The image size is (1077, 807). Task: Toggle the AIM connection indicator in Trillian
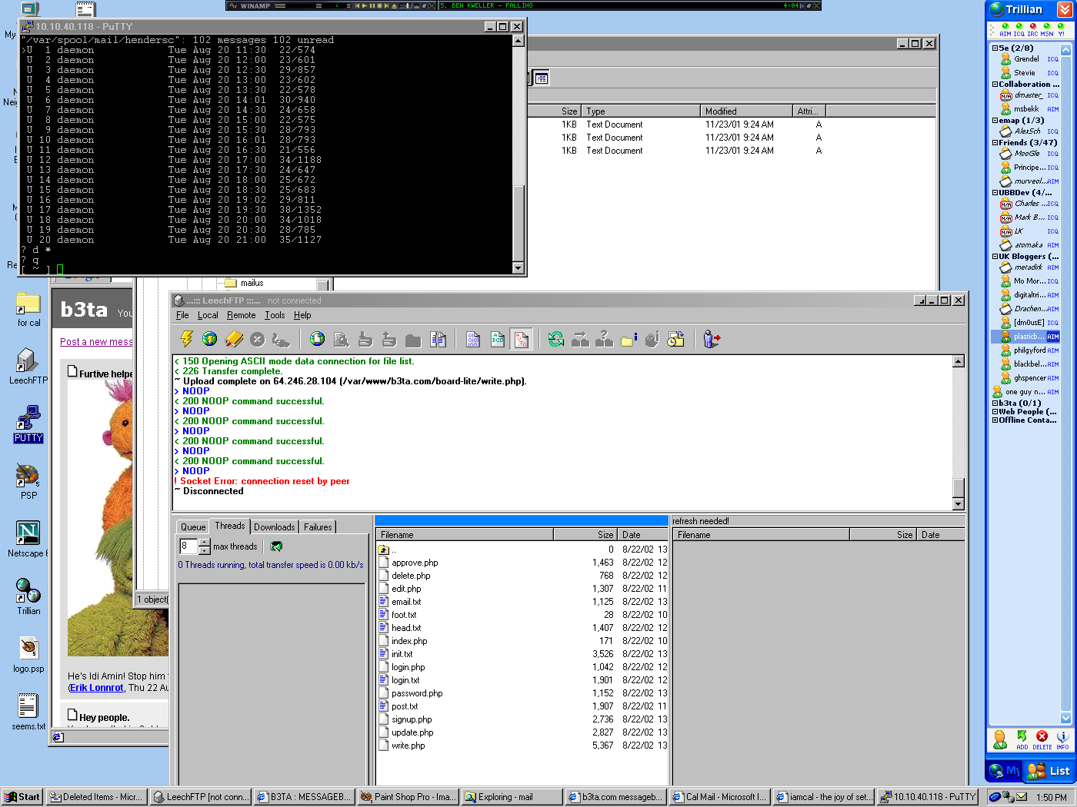[x=1005, y=30]
